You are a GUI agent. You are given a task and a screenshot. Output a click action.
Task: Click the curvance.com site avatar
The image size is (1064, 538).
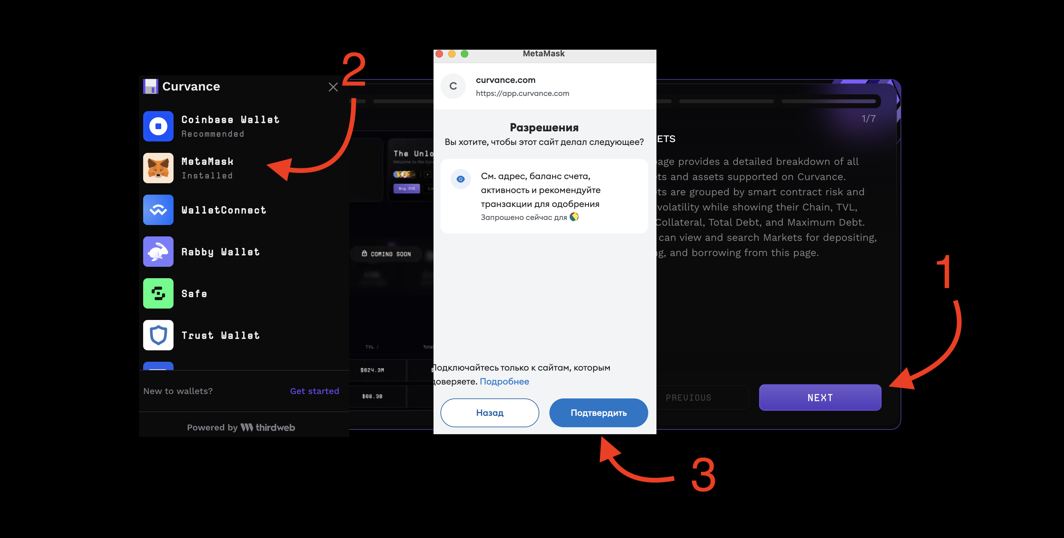point(453,86)
